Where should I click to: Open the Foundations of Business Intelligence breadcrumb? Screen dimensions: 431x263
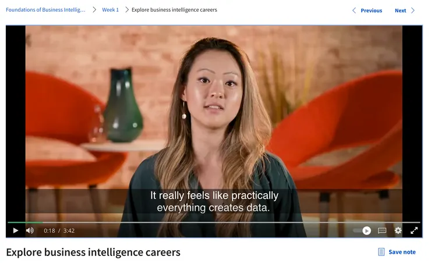pyautogui.click(x=45, y=10)
